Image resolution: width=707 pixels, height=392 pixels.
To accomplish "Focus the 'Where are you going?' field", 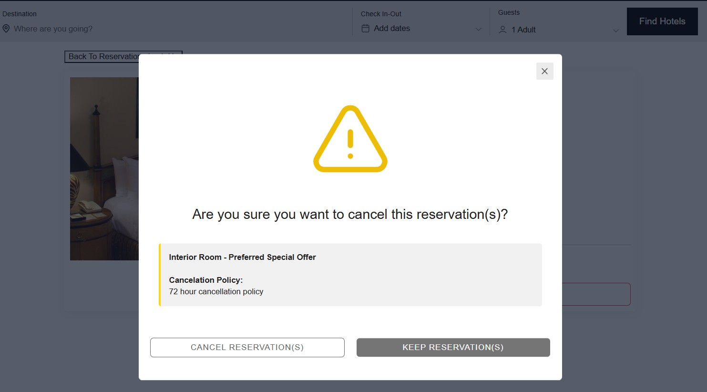I will click(x=53, y=29).
